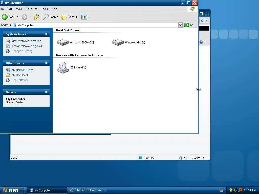Screen dimensions: 259x194
Task: Open the Protected Mode dropdown in the IE status bar
Action: pos(184,158)
